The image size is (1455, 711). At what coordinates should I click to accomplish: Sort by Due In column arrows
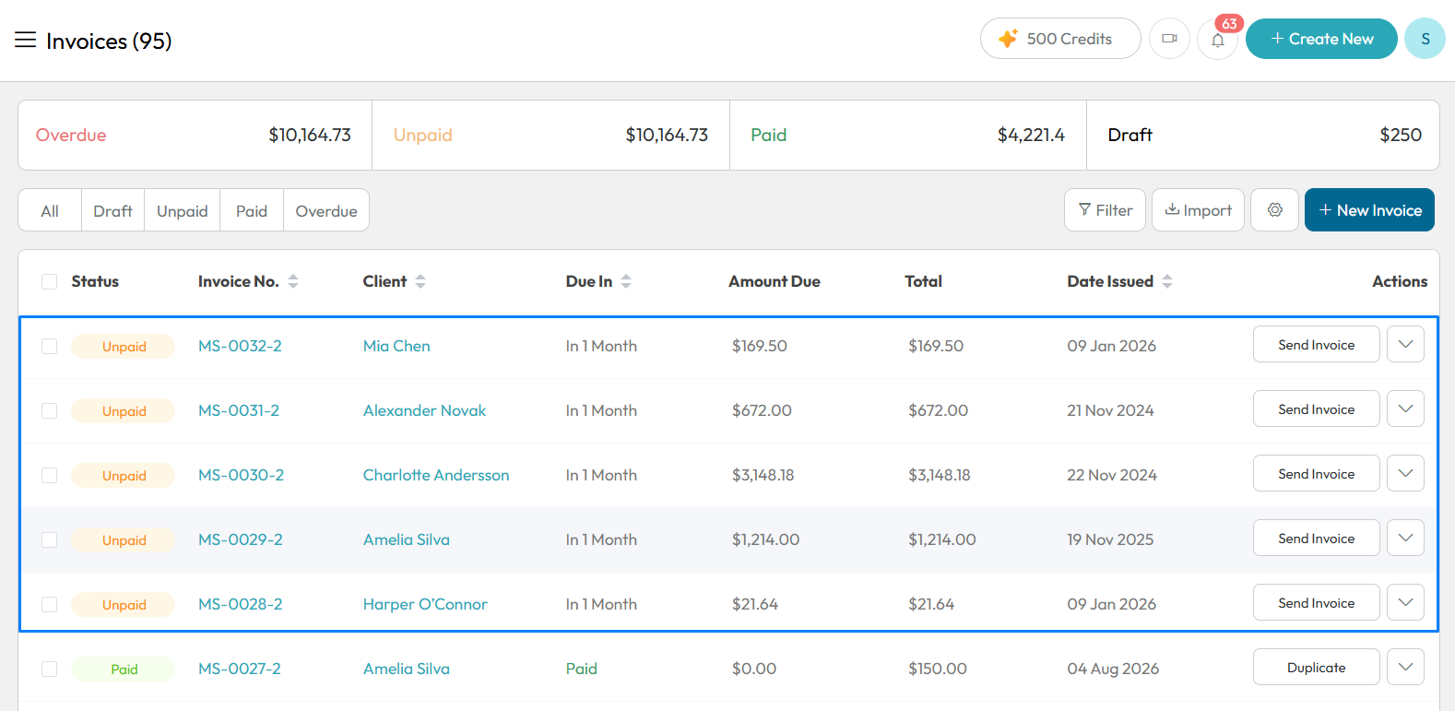click(626, 281)
